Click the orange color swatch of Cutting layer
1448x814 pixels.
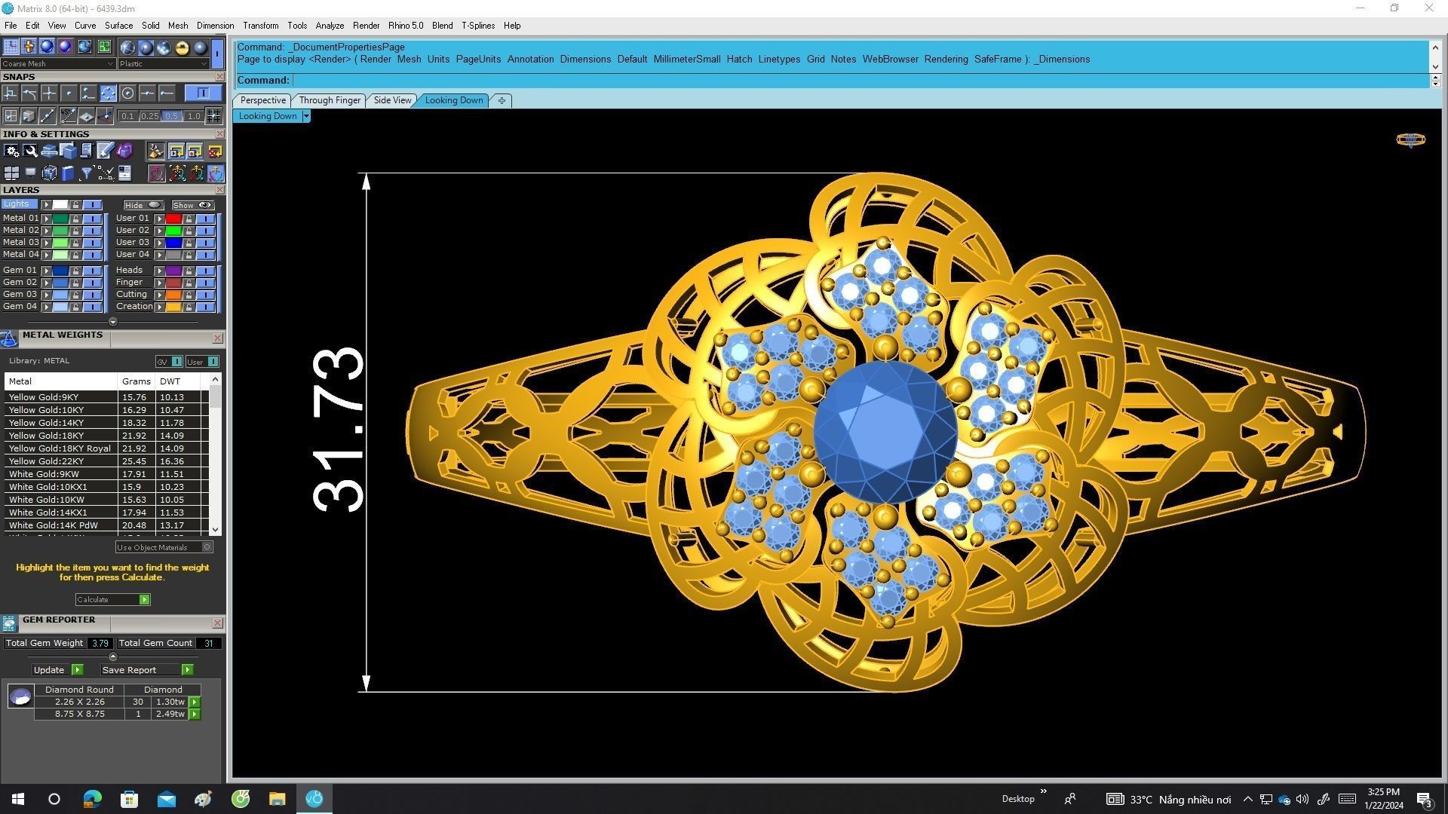click(173, 295)
